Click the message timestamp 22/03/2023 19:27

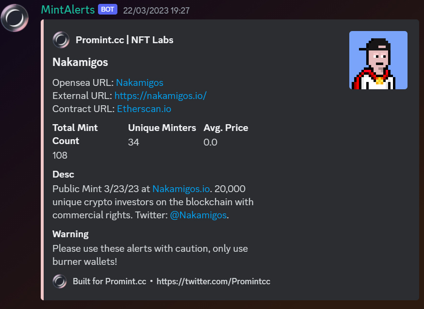point(156,11)
